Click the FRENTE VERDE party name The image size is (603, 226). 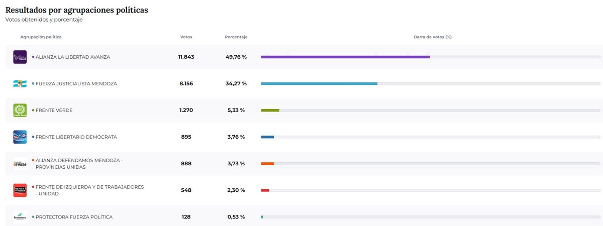pos(54,110)
